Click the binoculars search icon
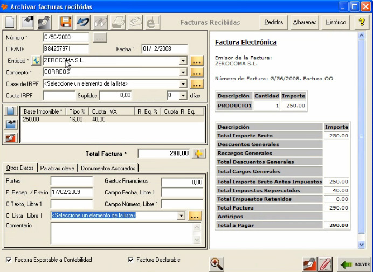This screenshot has width=373, height=272. pos(100,23)
